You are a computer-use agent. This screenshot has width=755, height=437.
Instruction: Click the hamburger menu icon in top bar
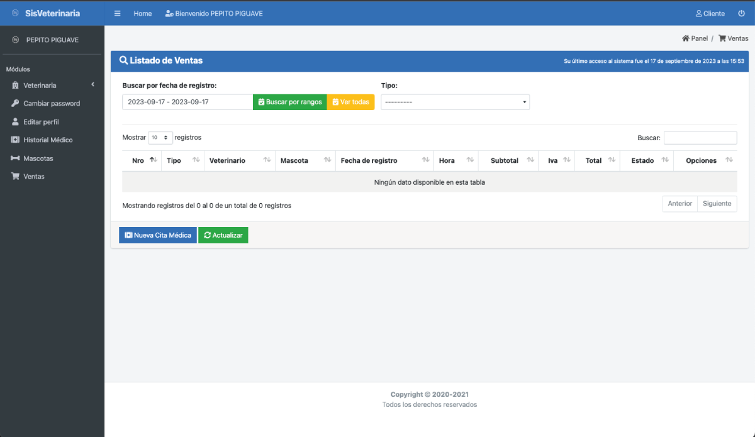click(118, 13)
